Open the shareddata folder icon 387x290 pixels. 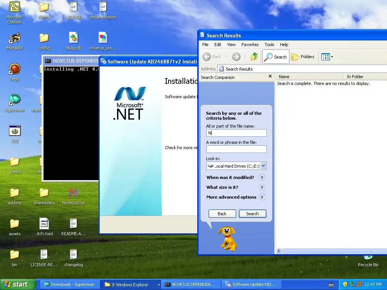(44, 196)
